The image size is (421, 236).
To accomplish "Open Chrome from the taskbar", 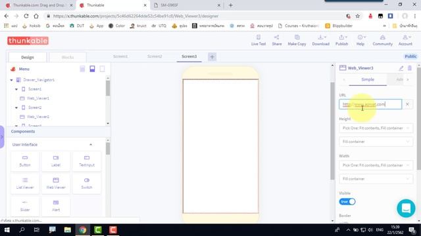I will coord(83,230).
